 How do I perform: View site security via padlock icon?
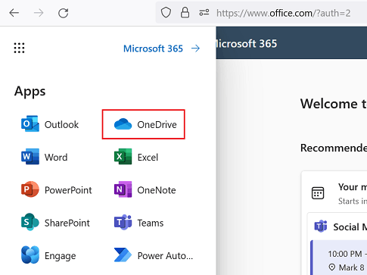pos(185,12)
